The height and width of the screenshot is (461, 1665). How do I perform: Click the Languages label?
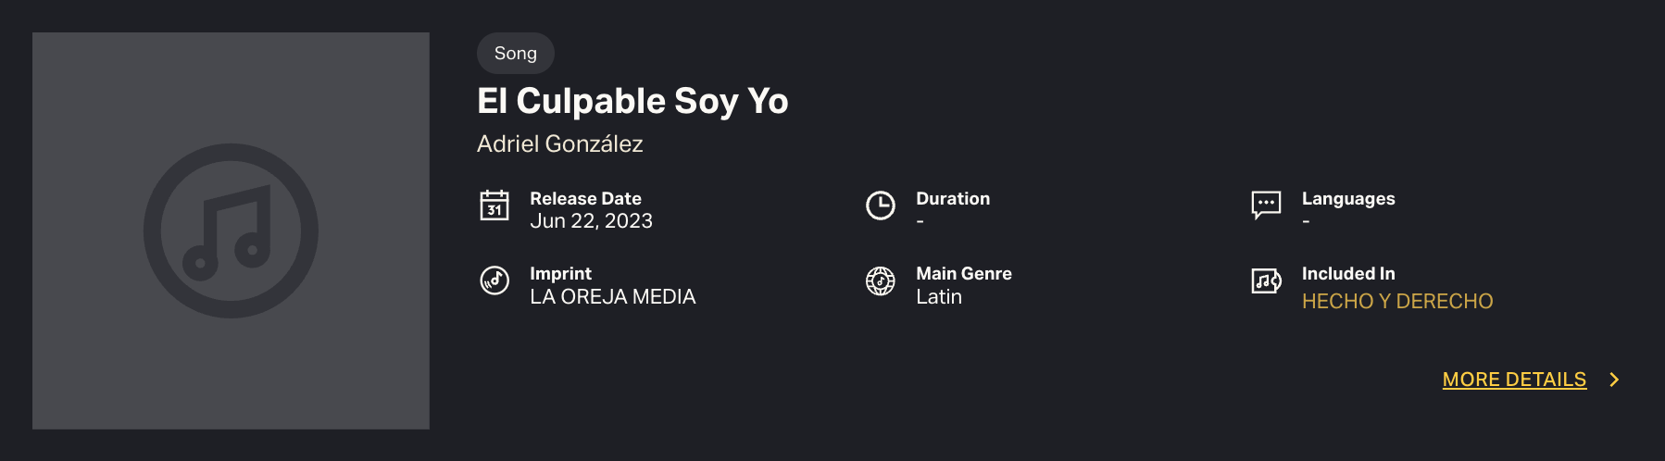(x=1348, y=199)
